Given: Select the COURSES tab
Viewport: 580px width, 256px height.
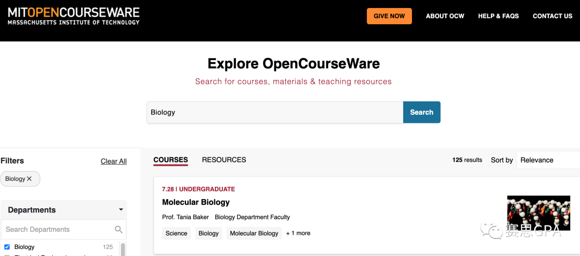Looking at the screenshot, I should click(x=171, y=160).
